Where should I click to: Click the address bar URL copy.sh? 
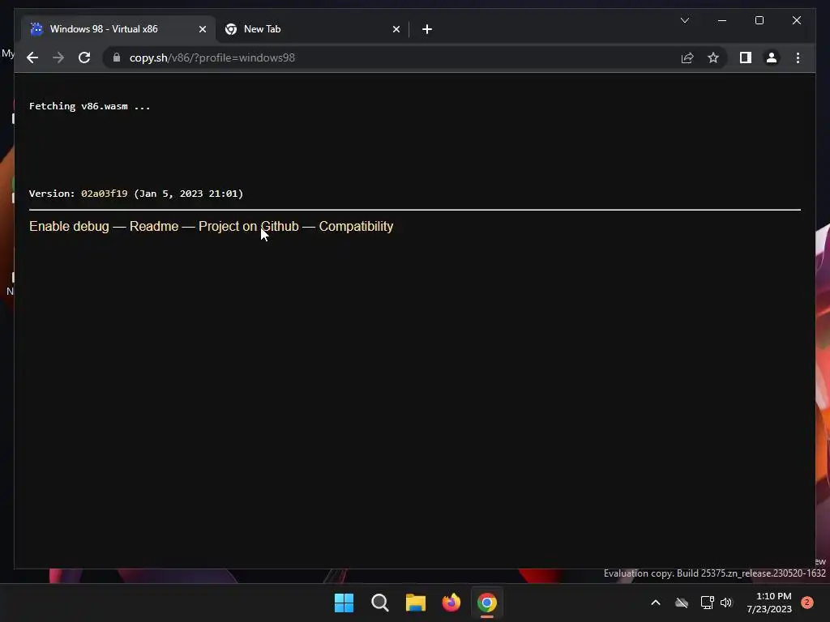(x=212, y=58)
